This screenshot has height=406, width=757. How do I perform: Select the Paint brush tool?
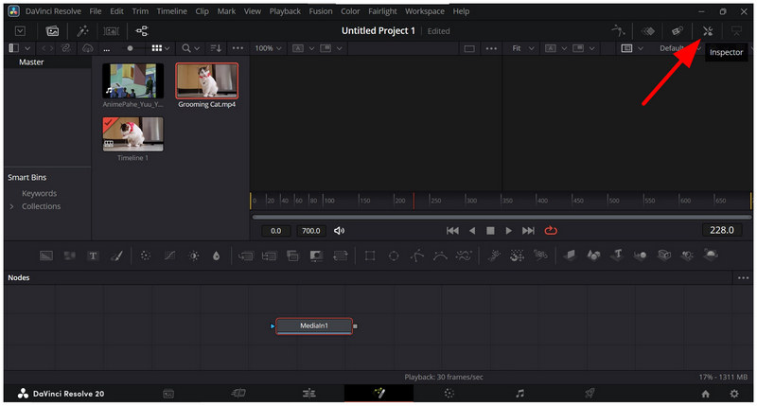coord(116,256)
